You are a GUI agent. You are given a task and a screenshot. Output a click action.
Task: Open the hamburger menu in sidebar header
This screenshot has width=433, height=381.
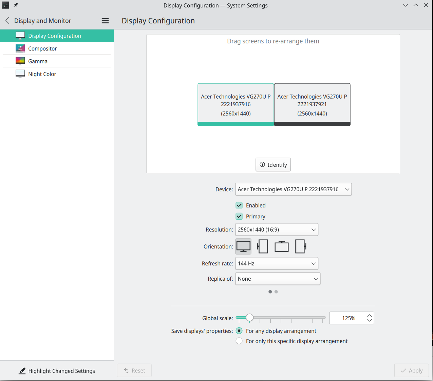105,21
